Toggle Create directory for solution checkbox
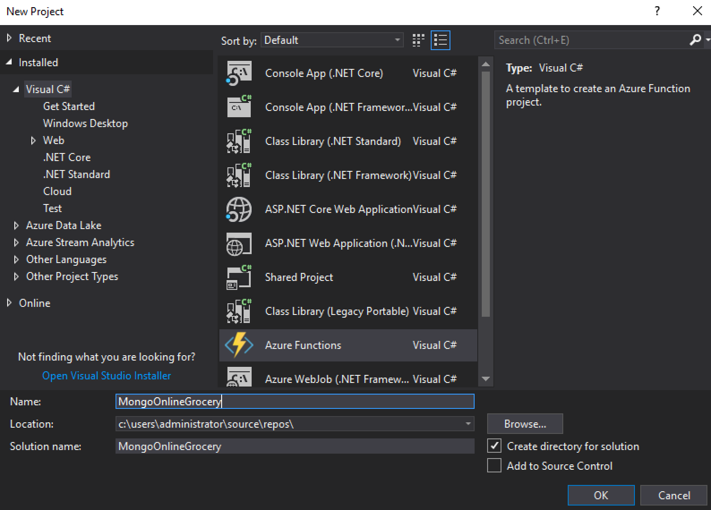This screenshot has width=711, height=510. click(x=494, y=446)
